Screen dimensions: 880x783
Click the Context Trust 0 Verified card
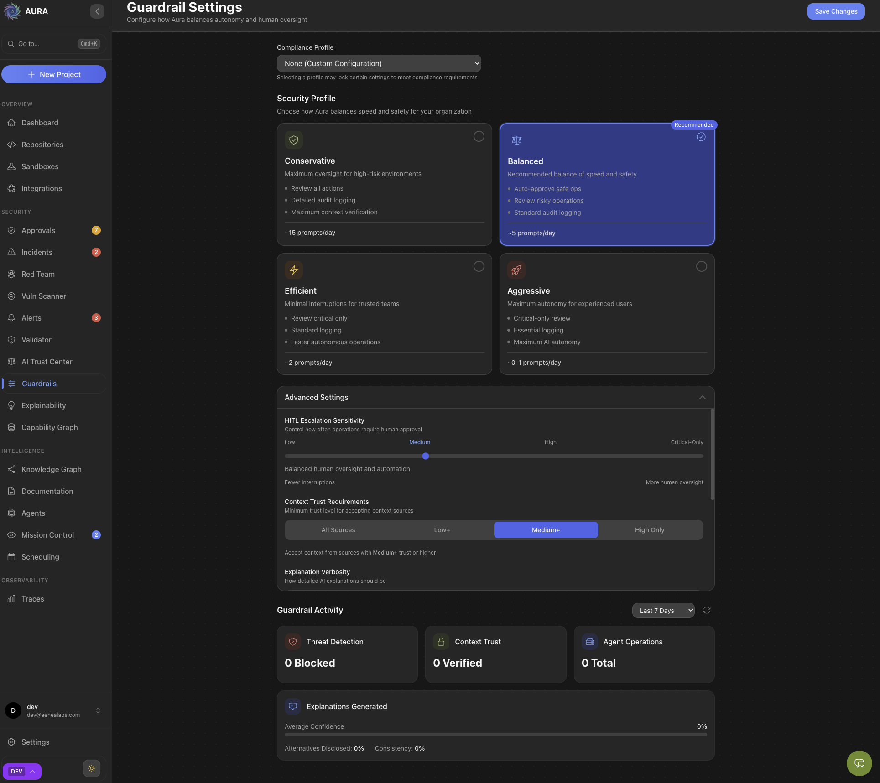click(495, 654)
